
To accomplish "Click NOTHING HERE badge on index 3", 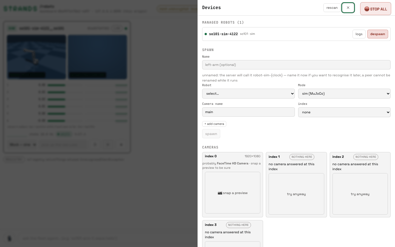I will 238,225.
